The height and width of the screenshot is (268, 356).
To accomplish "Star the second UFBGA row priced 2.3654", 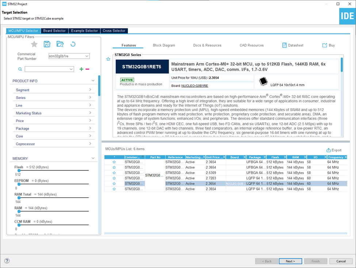I will pyautogui.click(x=114, y=167).
